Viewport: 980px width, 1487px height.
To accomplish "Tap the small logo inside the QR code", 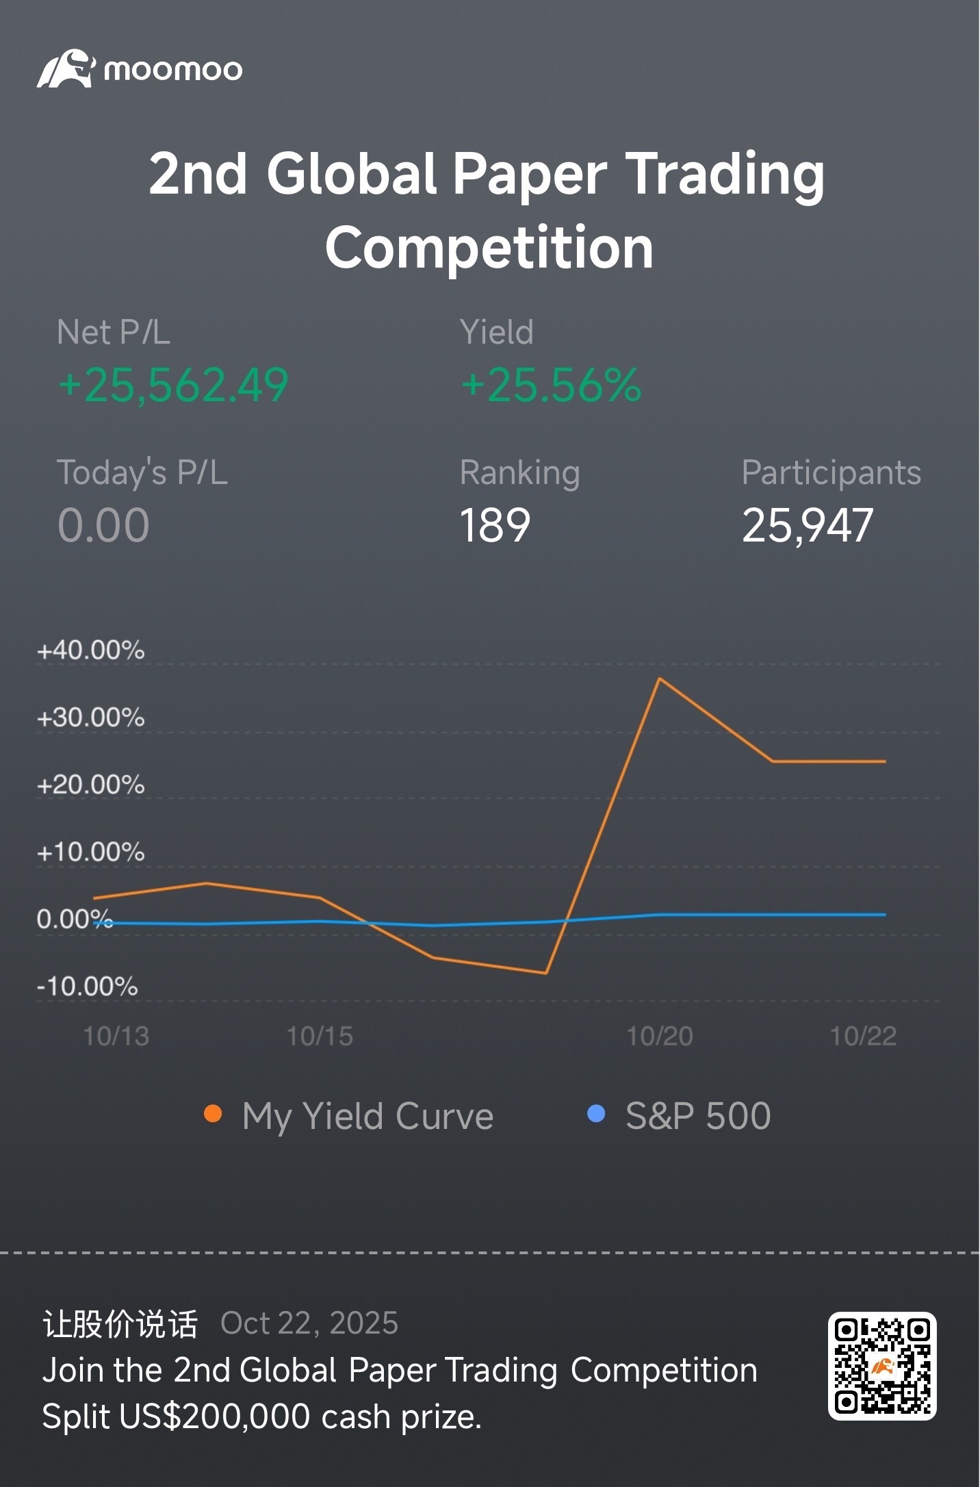I will pos(881,1367).
